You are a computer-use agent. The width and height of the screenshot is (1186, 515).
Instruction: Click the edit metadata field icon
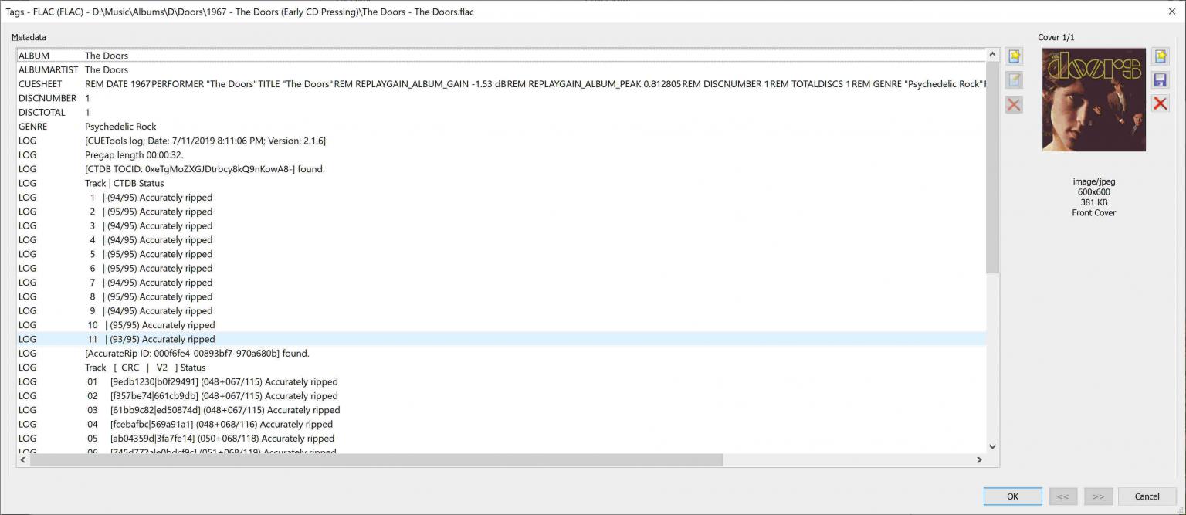click(1014, 80)
